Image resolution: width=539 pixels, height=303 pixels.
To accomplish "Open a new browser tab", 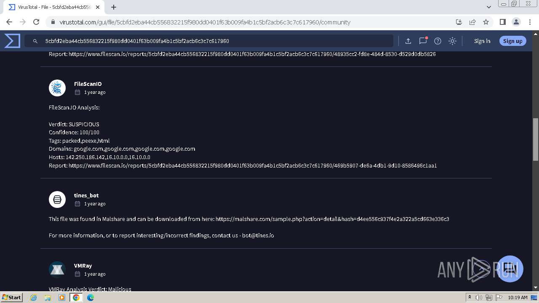I will click(114, 7).
